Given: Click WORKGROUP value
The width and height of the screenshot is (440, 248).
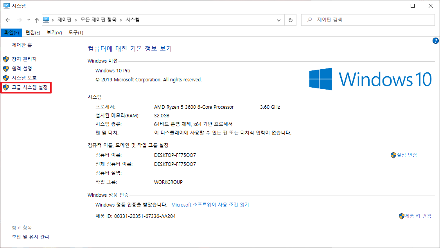Looking at the screenshot, I should point(168,182).
